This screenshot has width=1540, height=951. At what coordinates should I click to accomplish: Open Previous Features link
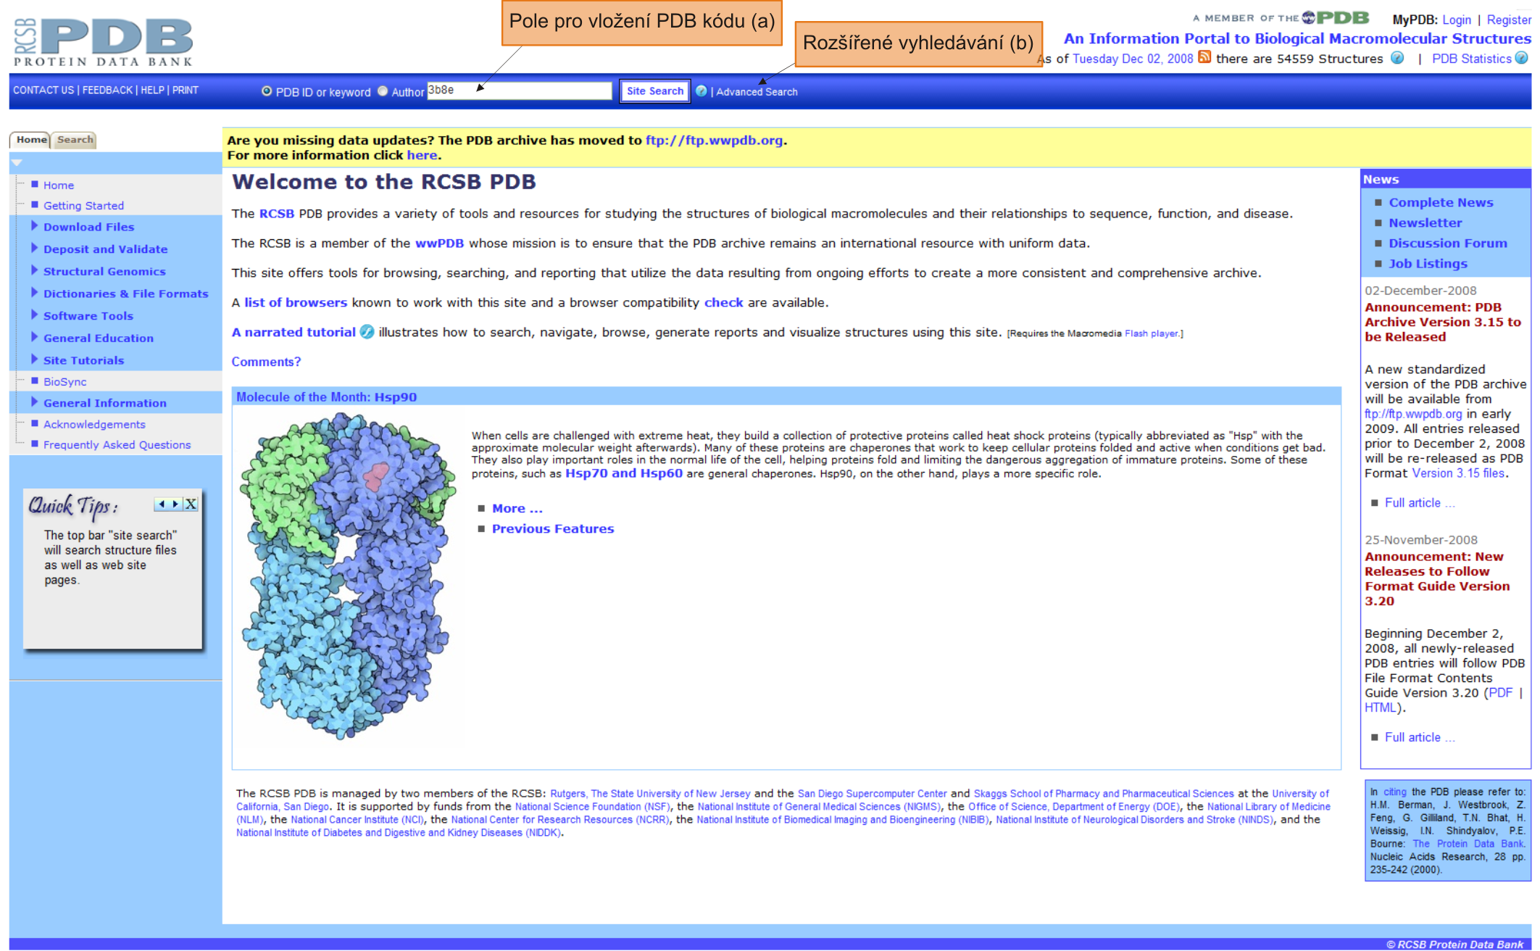click(553, 529)
